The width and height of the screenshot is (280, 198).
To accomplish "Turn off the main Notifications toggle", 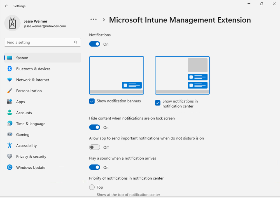I will (95, 44).
